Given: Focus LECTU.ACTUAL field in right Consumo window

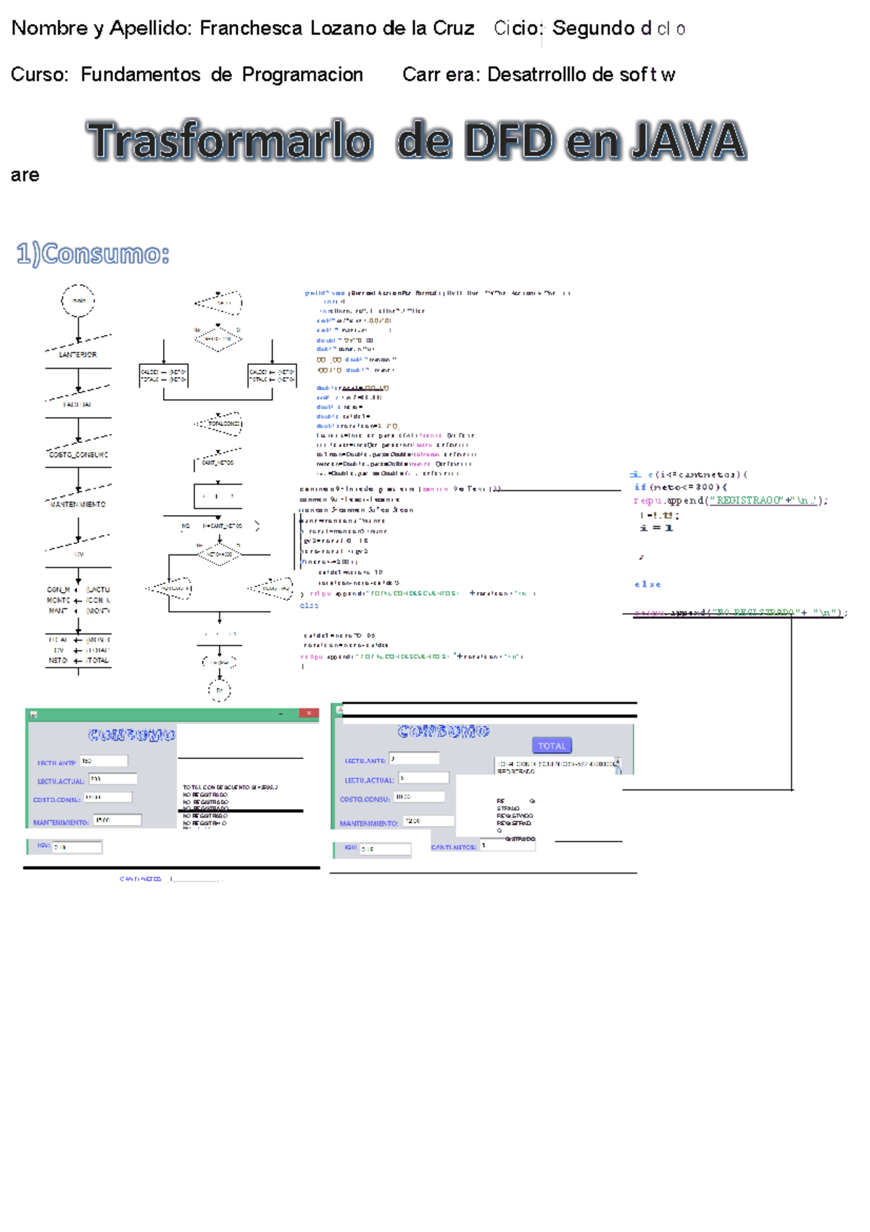Looking at the screenshot, I should (423, 778).
